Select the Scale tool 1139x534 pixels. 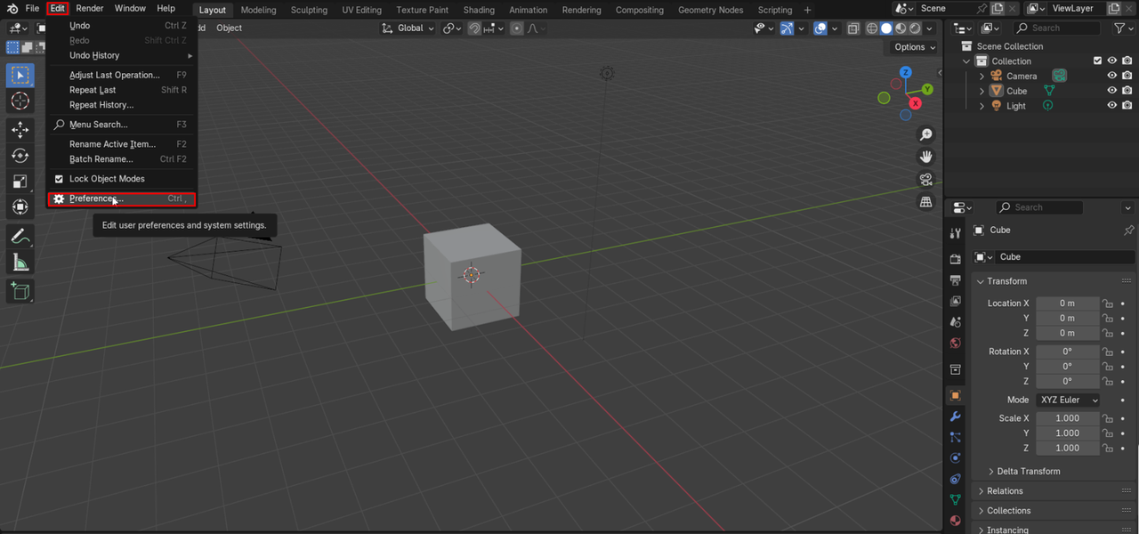pyautogui.click(x=20, y=182)
